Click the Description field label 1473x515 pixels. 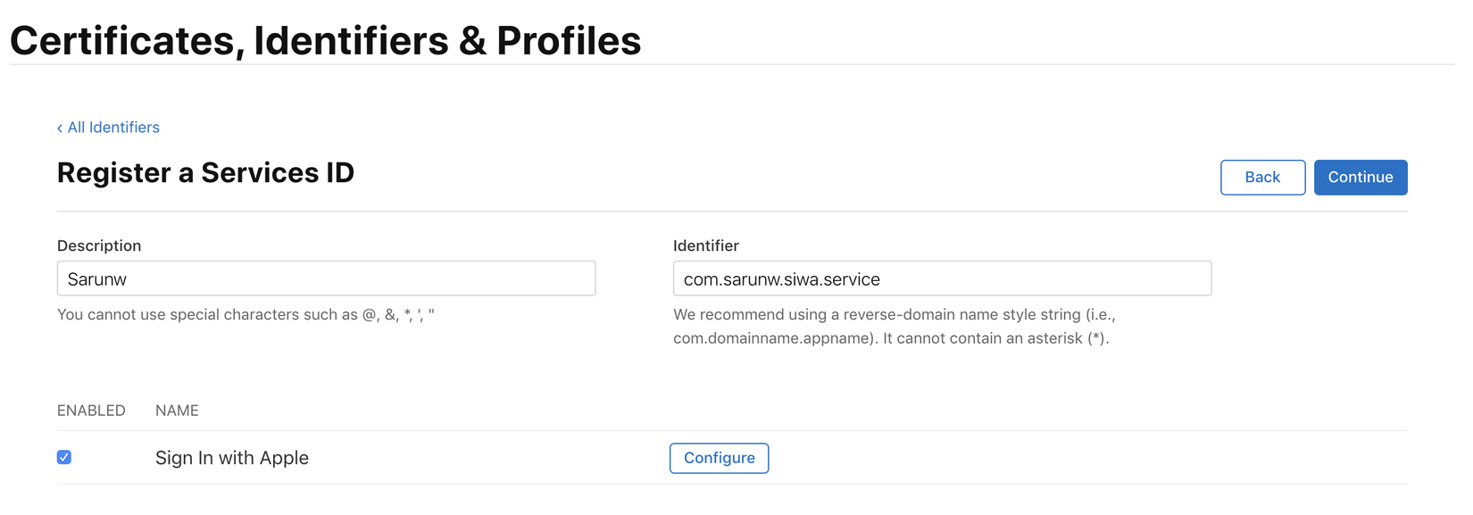99,245
